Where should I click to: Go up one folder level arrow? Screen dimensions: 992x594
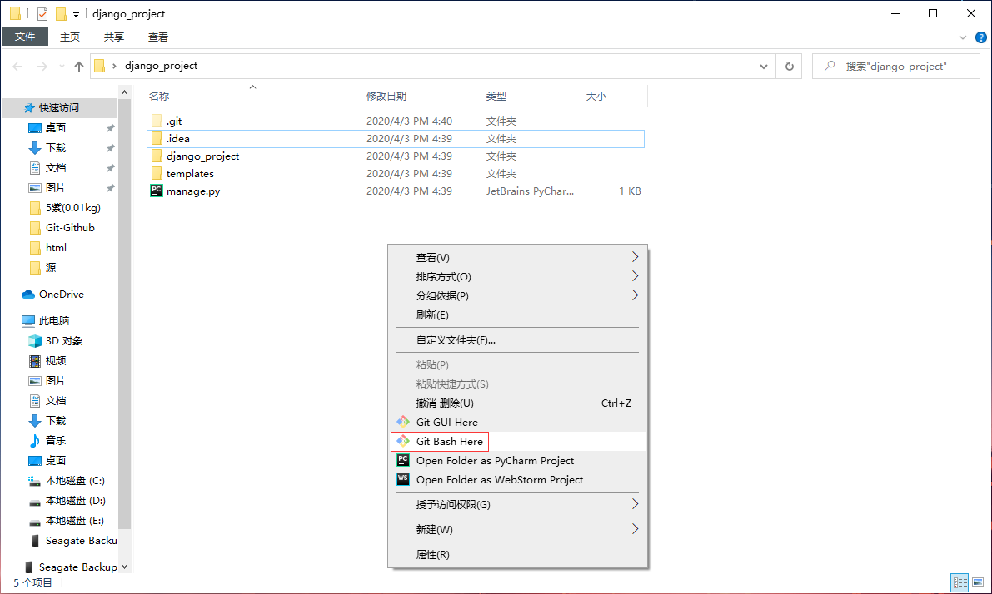[79, 66]
